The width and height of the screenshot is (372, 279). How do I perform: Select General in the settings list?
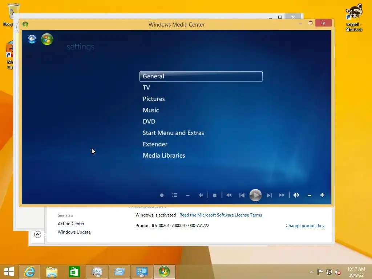pos(201,76)
